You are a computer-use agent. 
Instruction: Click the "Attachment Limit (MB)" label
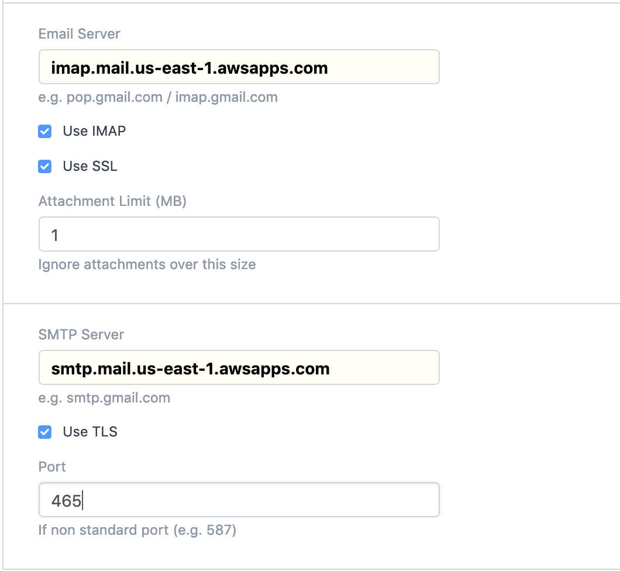(x=112, y=201)
